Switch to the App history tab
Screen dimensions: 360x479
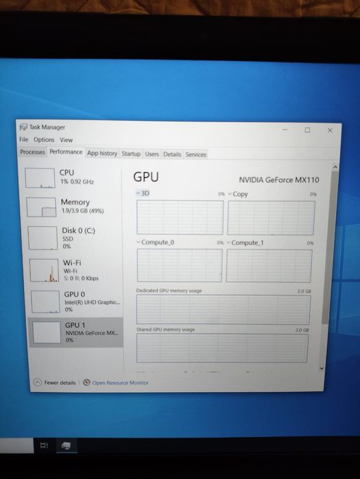(102, 153)
